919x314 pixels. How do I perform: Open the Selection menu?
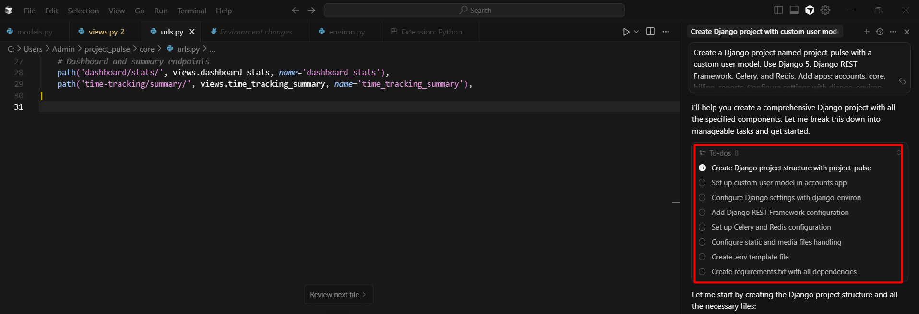tap(83, 11)
